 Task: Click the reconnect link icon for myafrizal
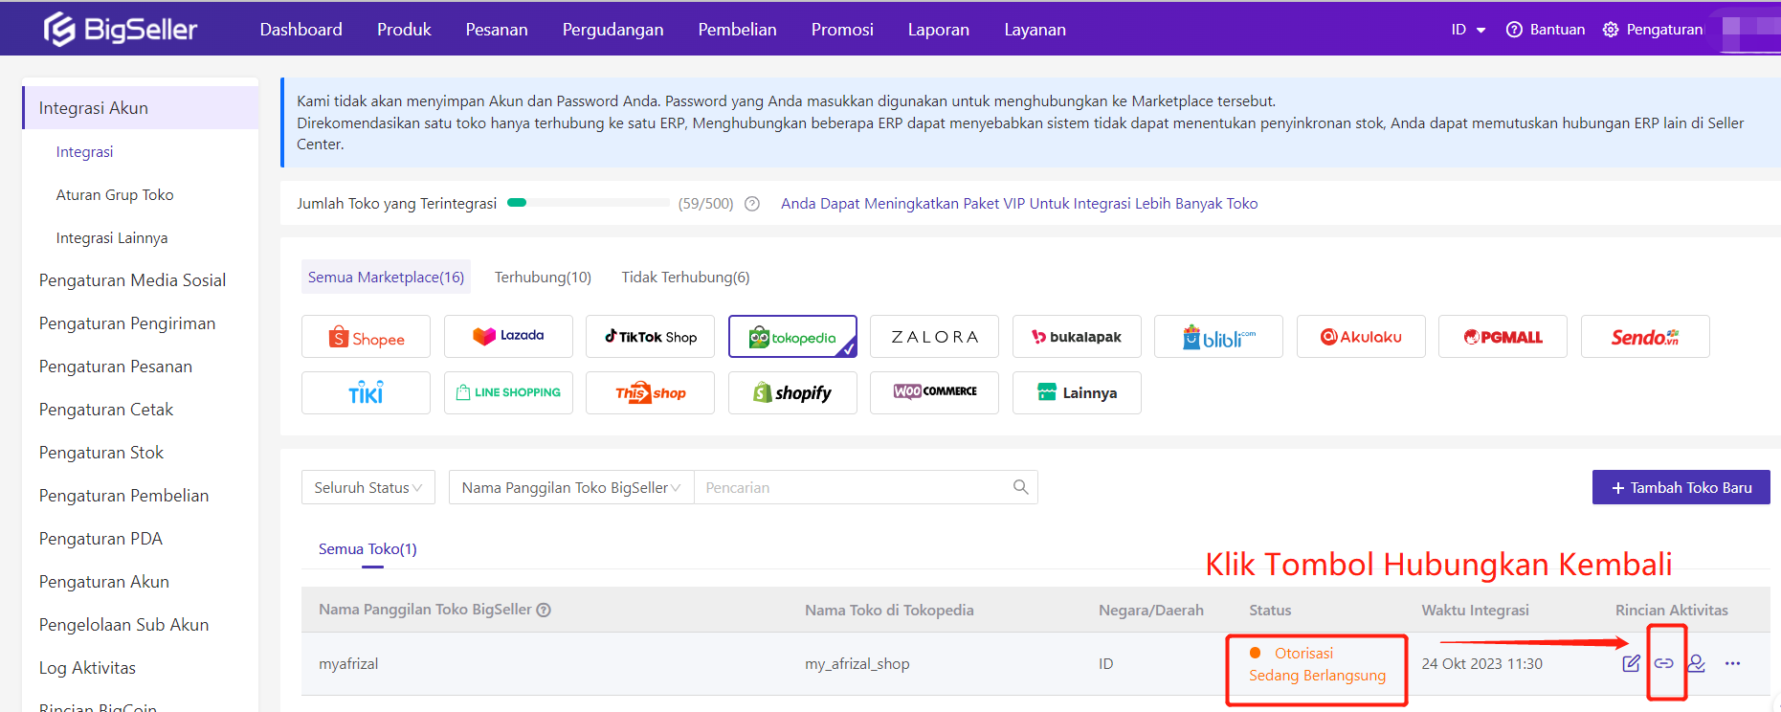[x=1664, y=663]
